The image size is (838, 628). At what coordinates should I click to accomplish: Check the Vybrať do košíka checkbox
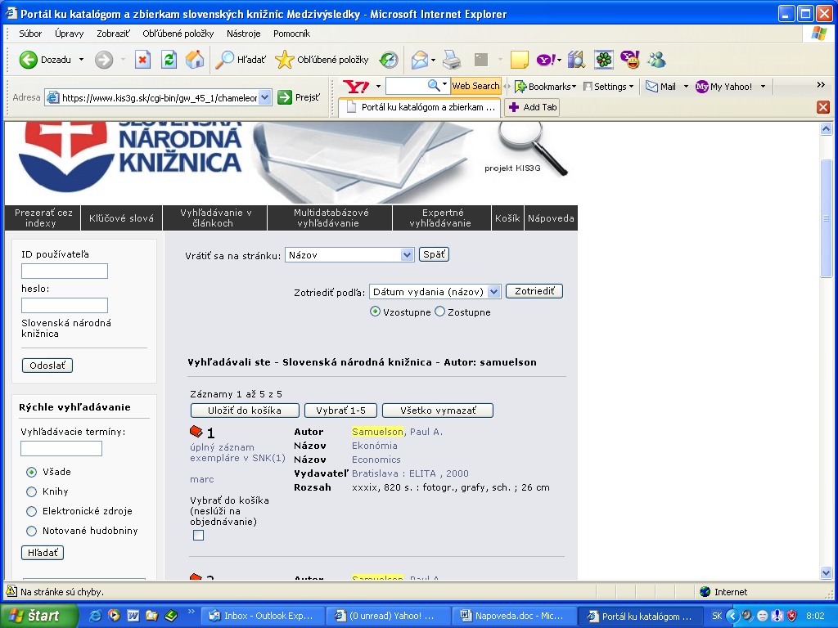click(x=198, y=536)
